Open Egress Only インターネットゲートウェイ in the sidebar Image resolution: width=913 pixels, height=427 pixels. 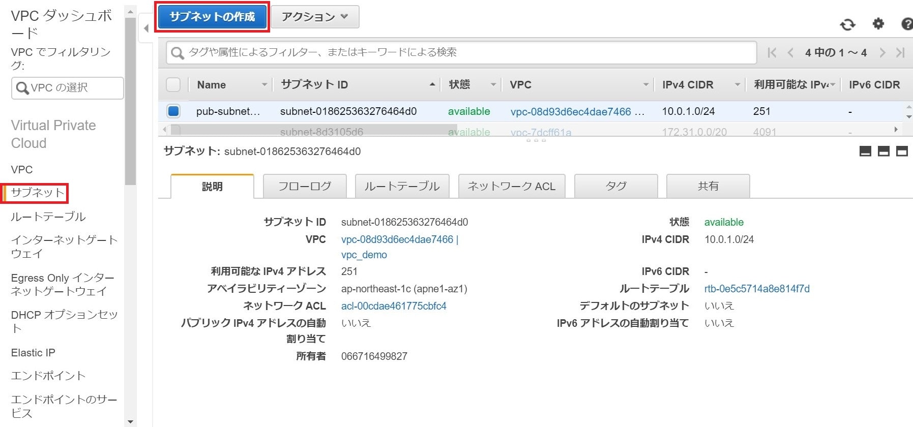point(63,285)
